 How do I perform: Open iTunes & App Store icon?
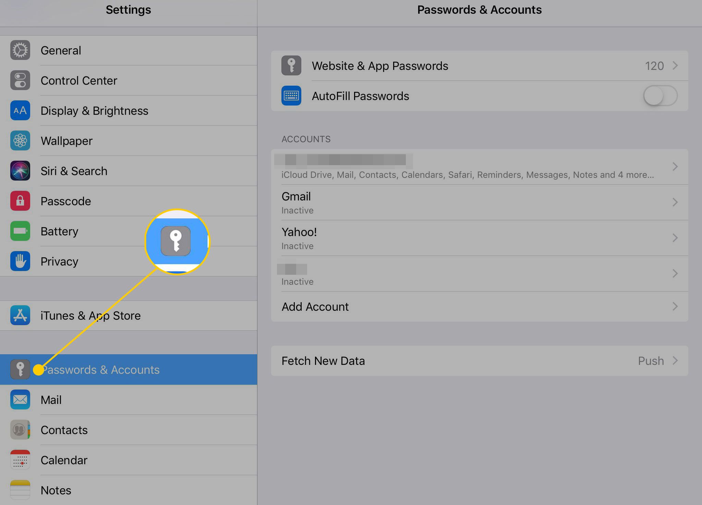click(20, 316)
